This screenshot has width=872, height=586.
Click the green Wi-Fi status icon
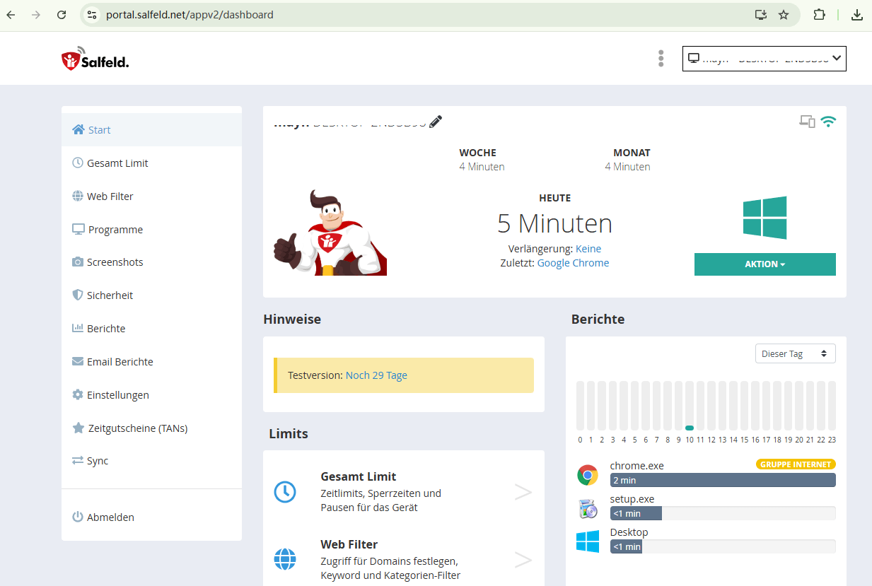click(828, 122)
